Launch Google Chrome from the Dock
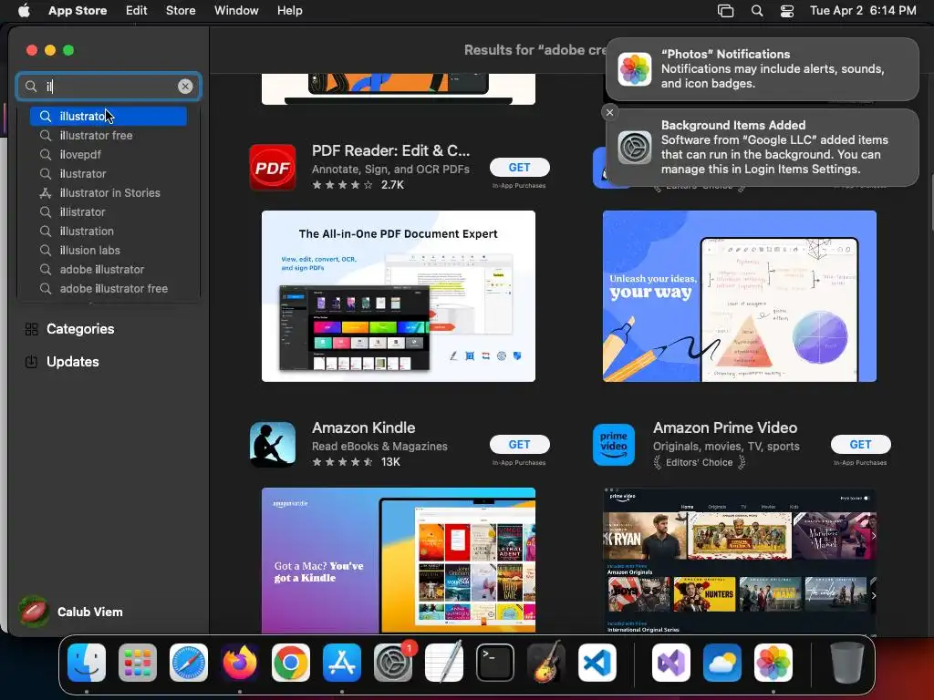The height and width of the screenshot is (700, 934). 291,663
